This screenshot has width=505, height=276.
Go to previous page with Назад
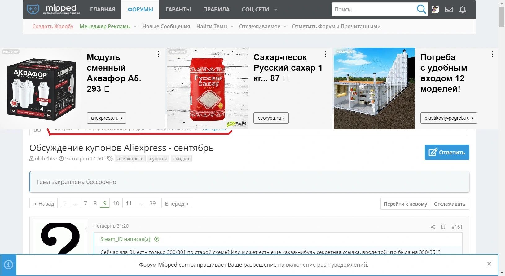click(x=44, y=203)
